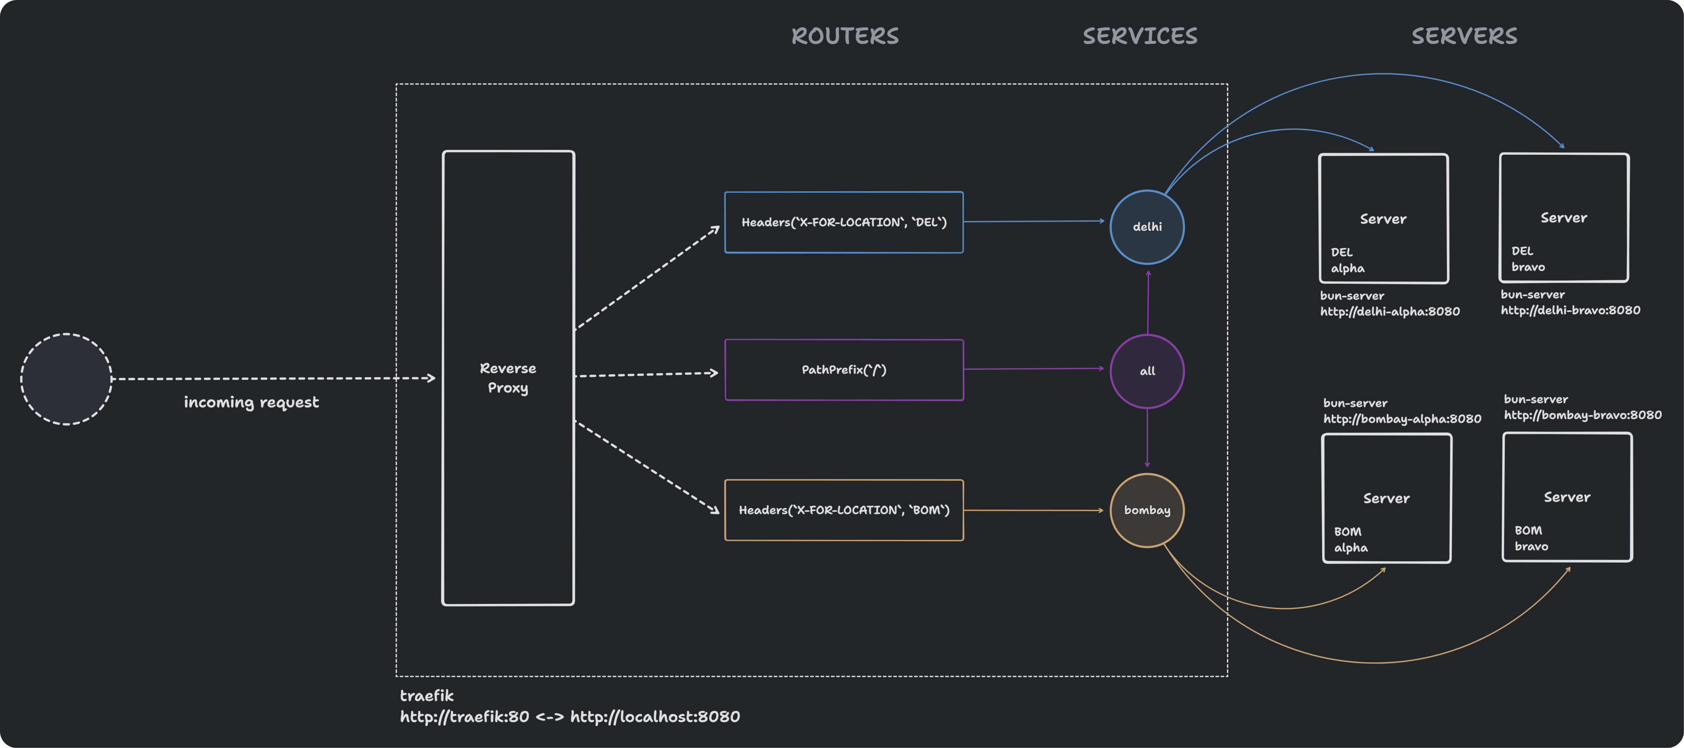Screen dimensions: 1684x748
Task: Select the Server DEL bravo node
Action: click(1564, 218)
